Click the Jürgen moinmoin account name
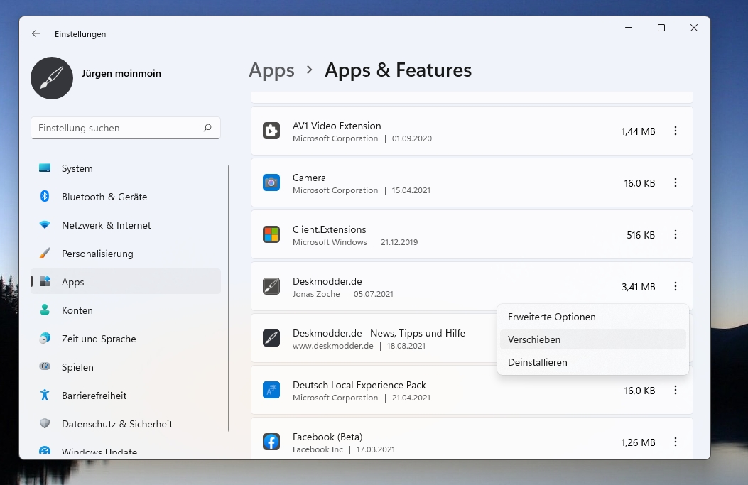Image resolution: width=748 pixels, height=485 pixels. click(121, 73)
